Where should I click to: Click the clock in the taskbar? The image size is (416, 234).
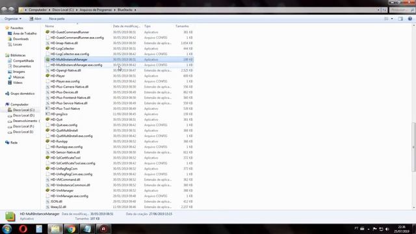(x=402, y=229)
